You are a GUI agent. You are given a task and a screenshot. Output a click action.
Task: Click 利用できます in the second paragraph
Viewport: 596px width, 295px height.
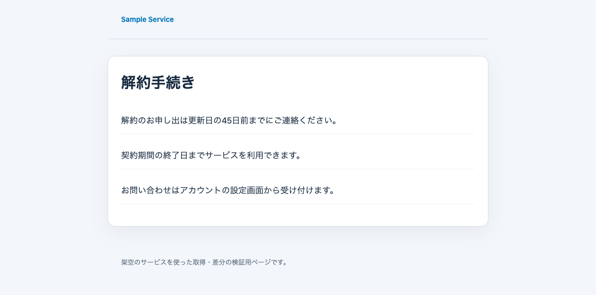point(271,155)
